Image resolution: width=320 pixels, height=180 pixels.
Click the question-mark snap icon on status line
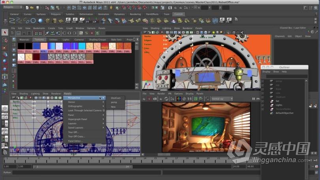pos(105,8)
